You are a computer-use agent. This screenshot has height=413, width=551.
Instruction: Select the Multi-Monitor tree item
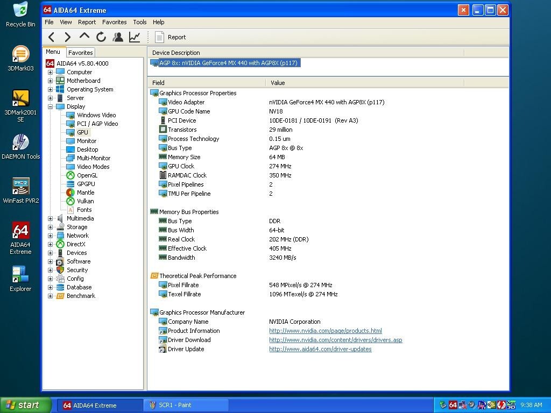coord(94,158)
